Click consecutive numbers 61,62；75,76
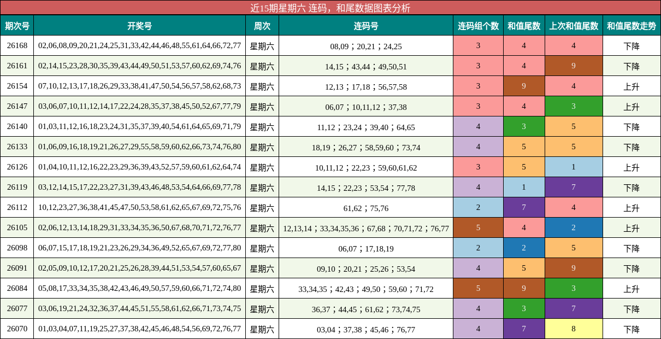 366,208
